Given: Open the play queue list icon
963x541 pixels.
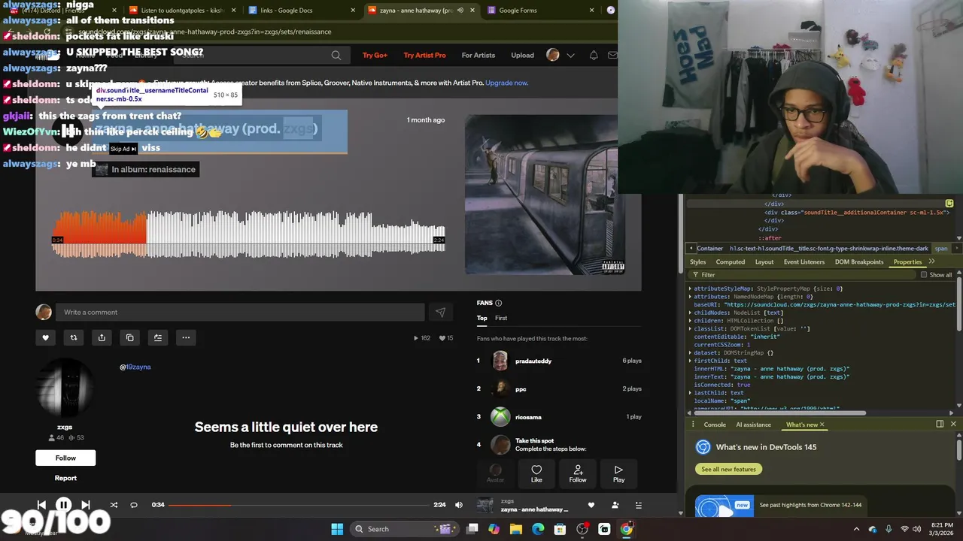Looking at the screenshot, I should [639, 505].
